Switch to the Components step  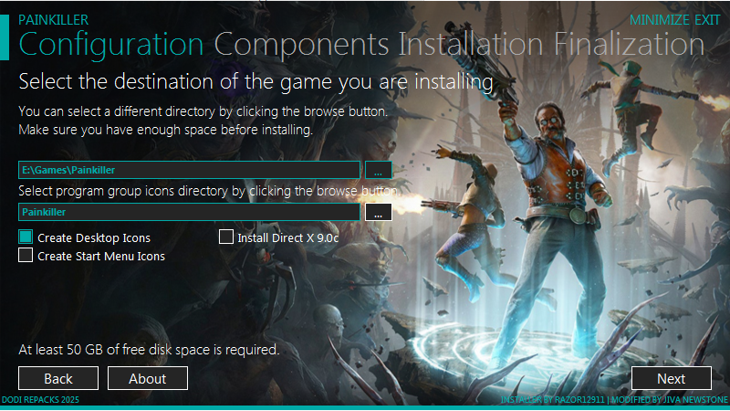tap(301, 45)
